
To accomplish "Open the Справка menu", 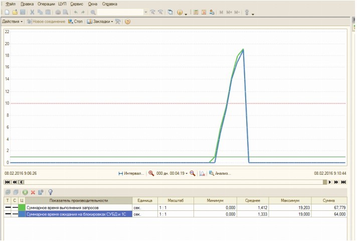I will coord(109,4).
